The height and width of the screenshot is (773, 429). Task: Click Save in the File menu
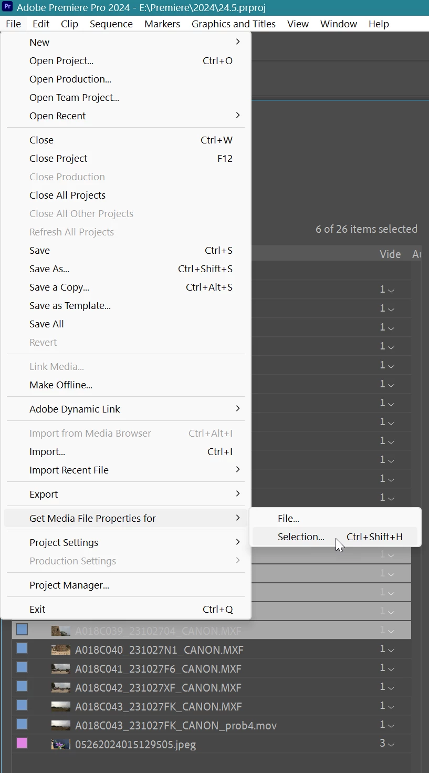click(x=125, y=251)
